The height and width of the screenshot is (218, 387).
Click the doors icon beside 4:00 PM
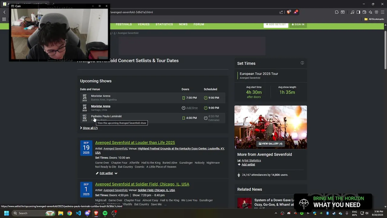click(x=184, y=118)
